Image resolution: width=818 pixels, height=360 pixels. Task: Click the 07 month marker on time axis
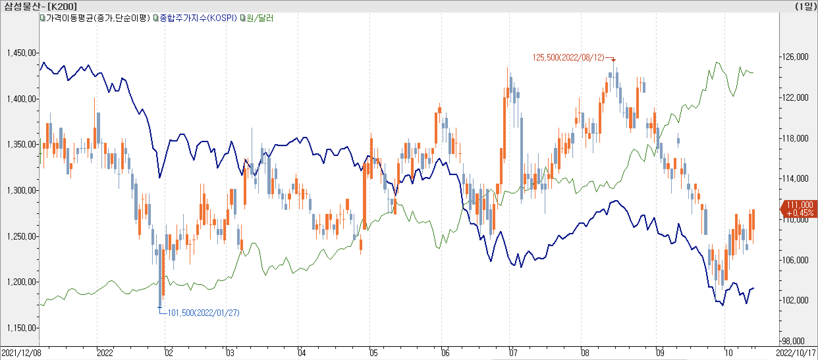point(513,353)
